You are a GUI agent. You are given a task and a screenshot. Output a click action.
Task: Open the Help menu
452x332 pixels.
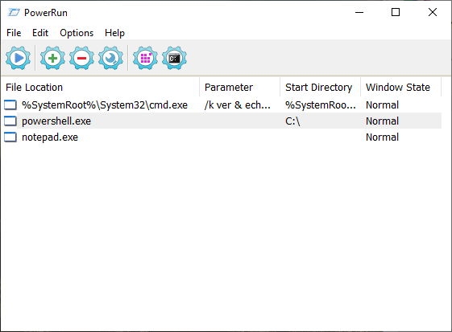114,33
